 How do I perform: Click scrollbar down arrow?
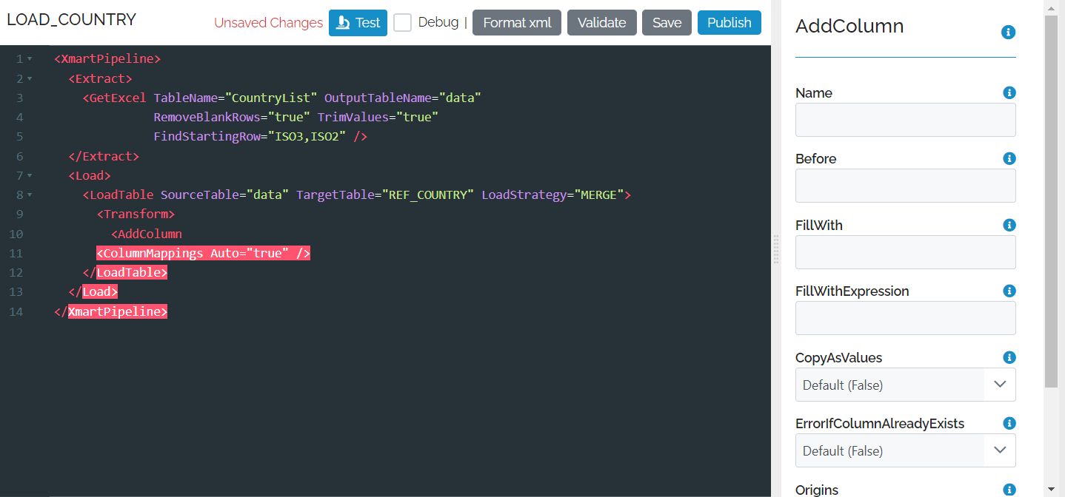1051,489
